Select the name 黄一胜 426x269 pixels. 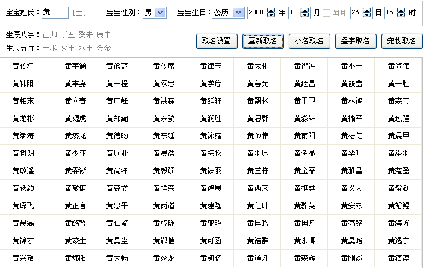398,84
